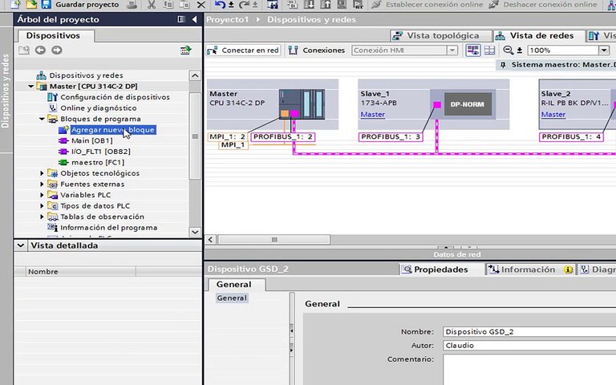The height and width of the screenshot is (385, 616).
Task: Click the download to device icon
Action: (309, 5)
